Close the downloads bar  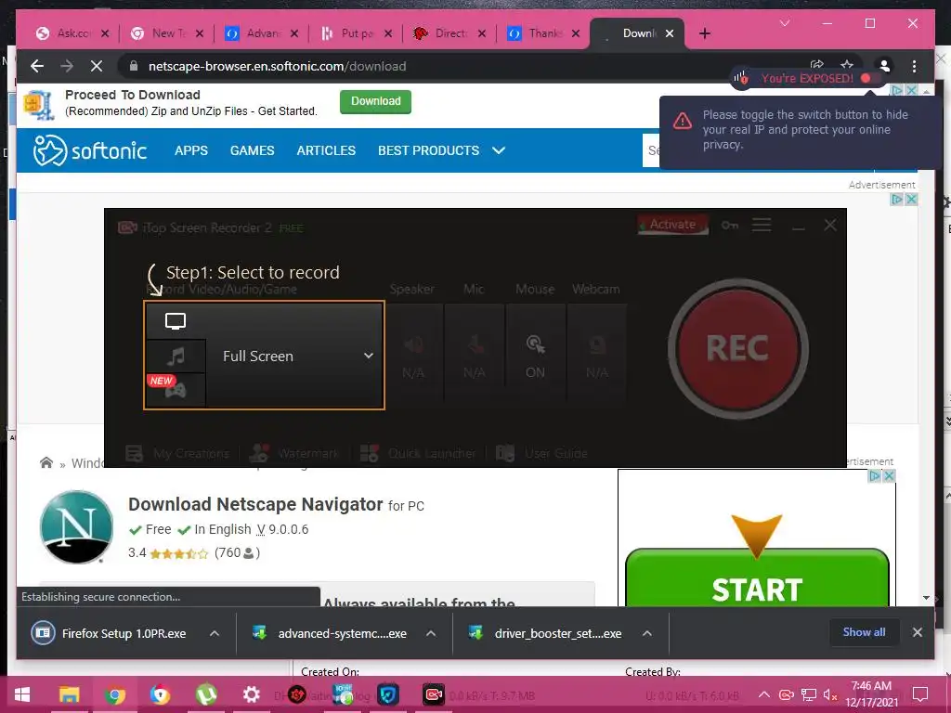click(x=917, y=632)
